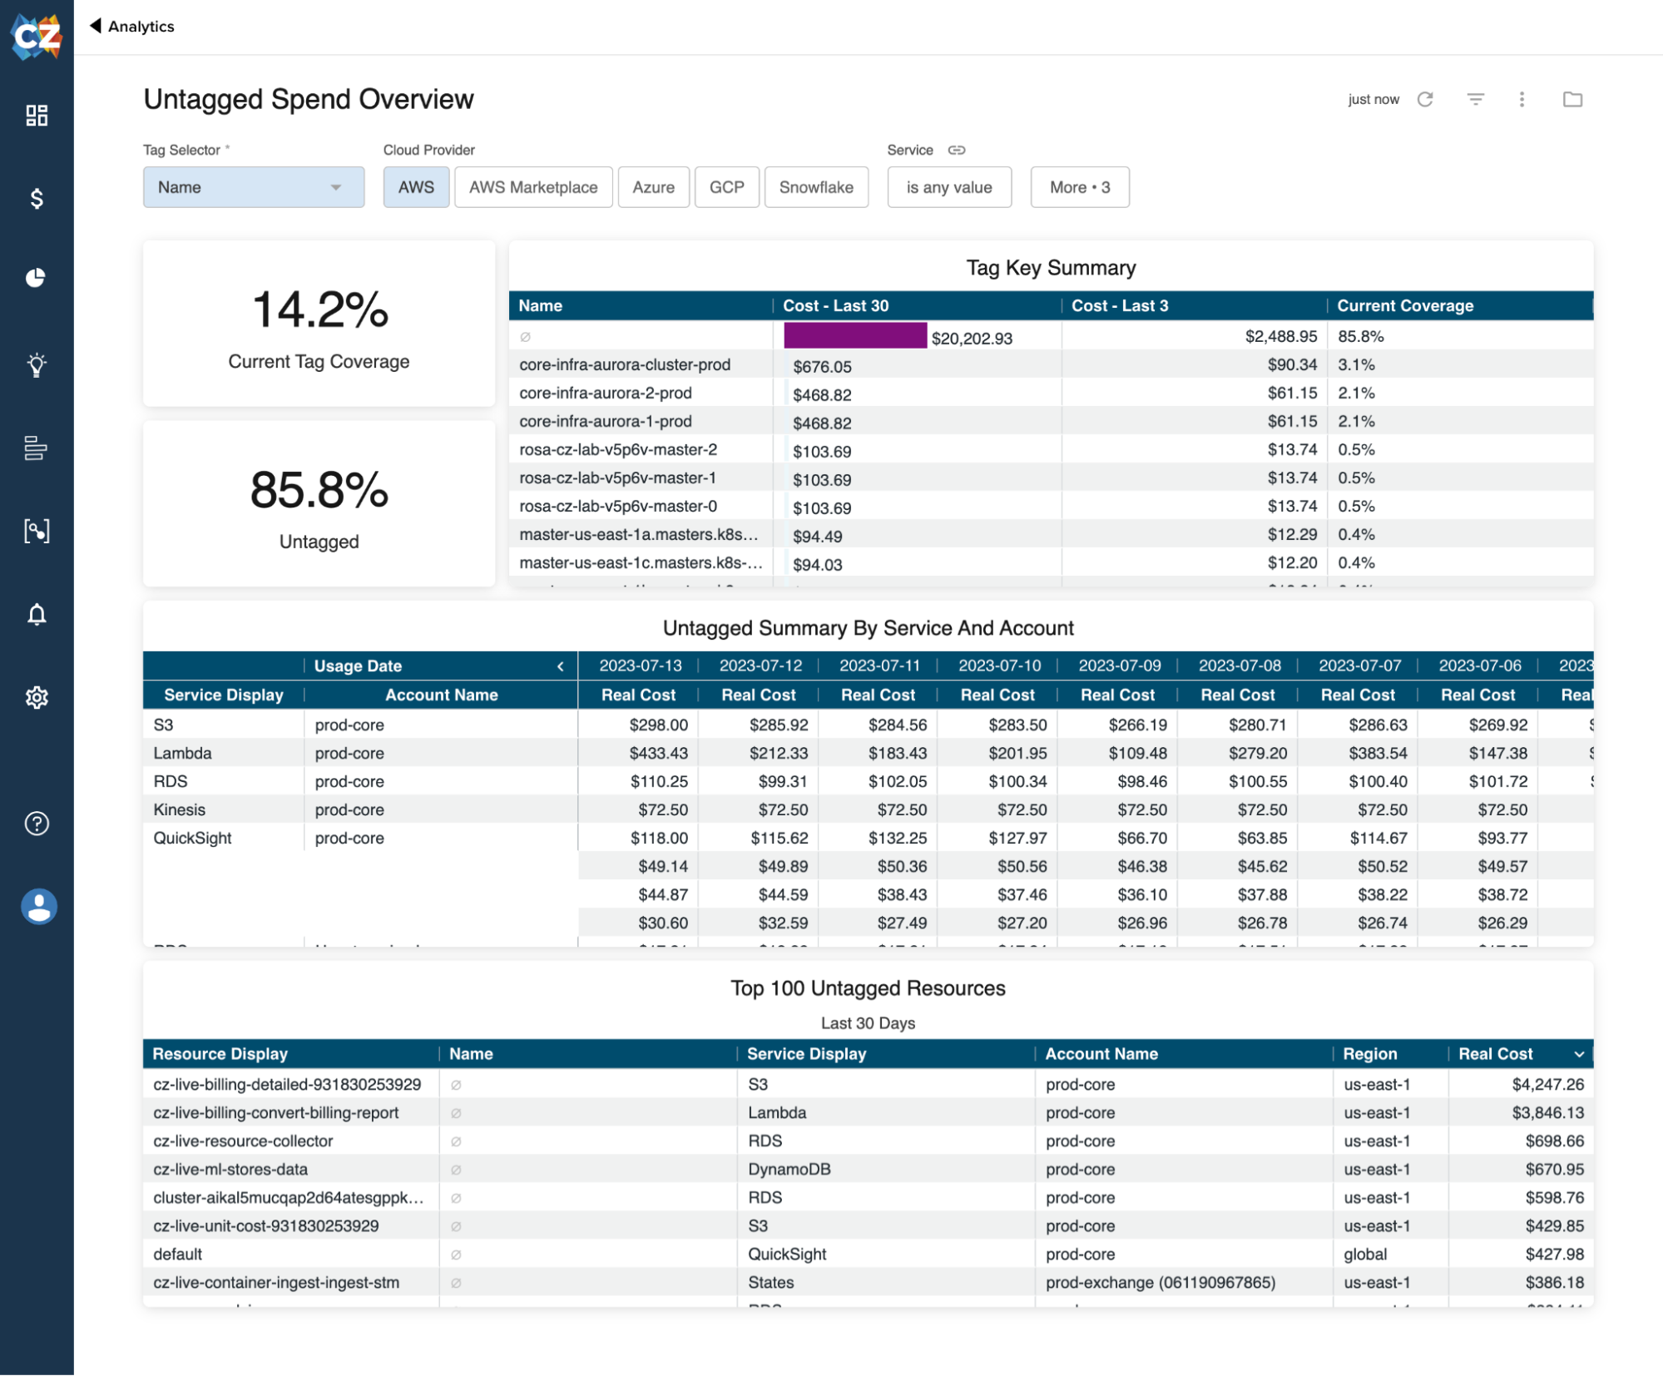Toggle the Snowflake provider filter

click(x=815, y=186)
